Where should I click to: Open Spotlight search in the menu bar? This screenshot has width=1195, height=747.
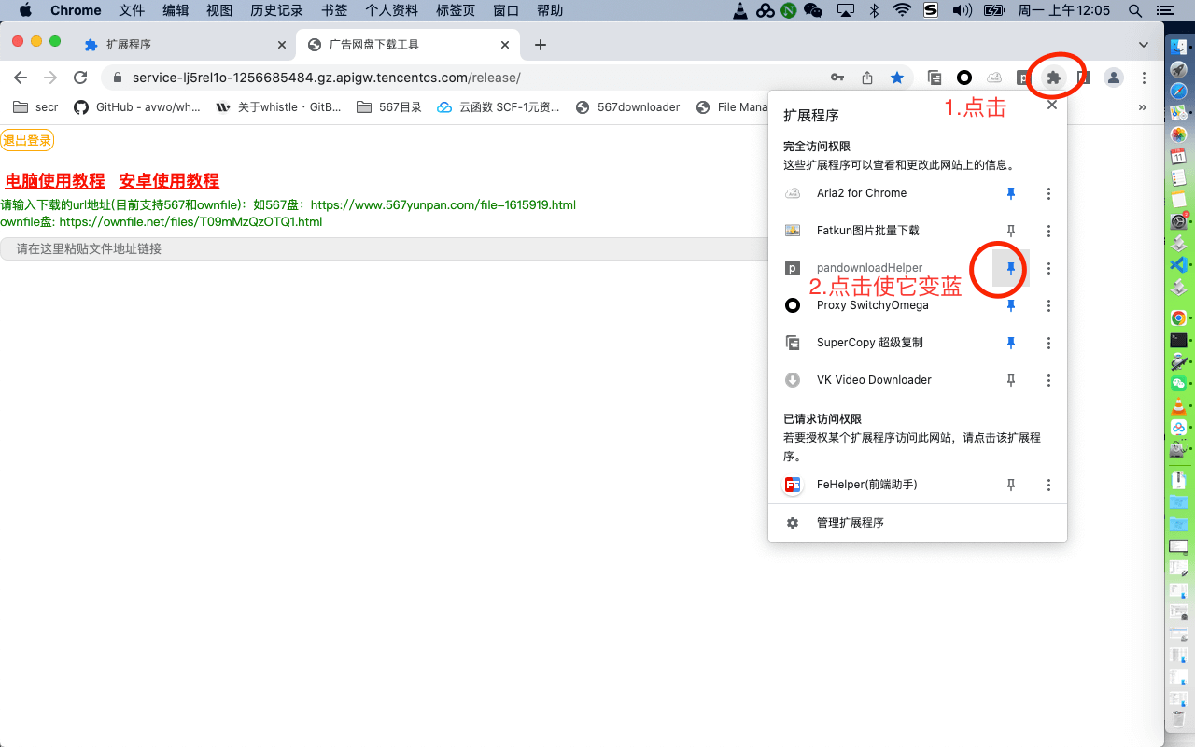click(x=1134, y=11)
